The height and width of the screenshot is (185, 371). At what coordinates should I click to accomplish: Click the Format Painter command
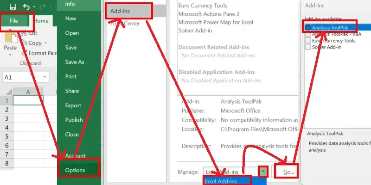(39, 53)
